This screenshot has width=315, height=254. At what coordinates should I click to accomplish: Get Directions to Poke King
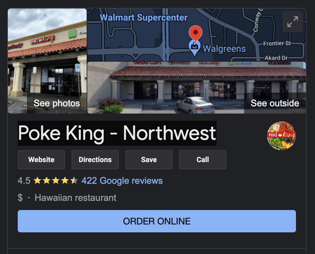point(95,160)
